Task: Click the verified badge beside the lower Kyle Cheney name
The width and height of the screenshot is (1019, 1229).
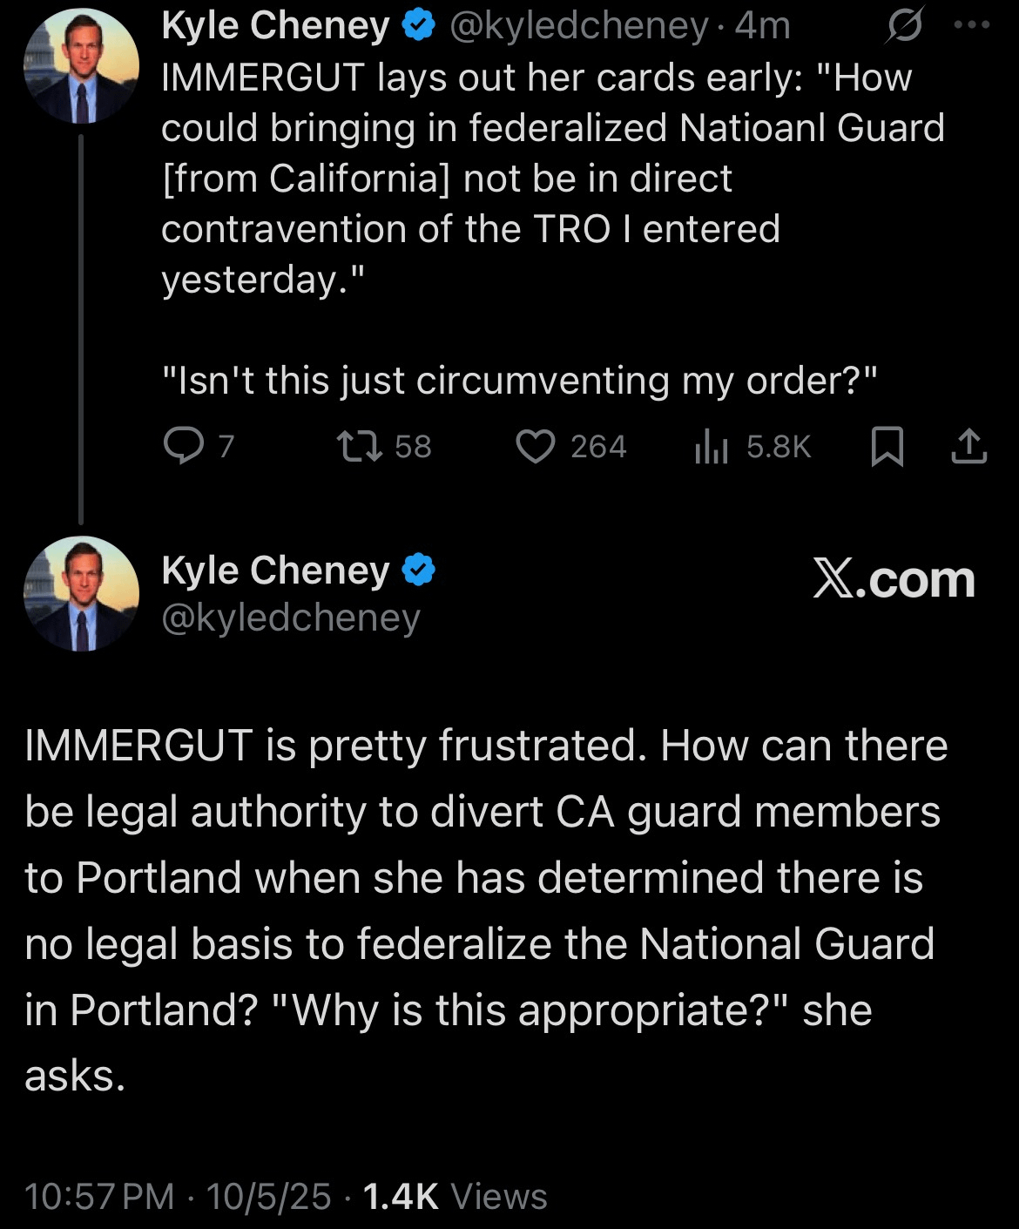Action: coord(419,571)
